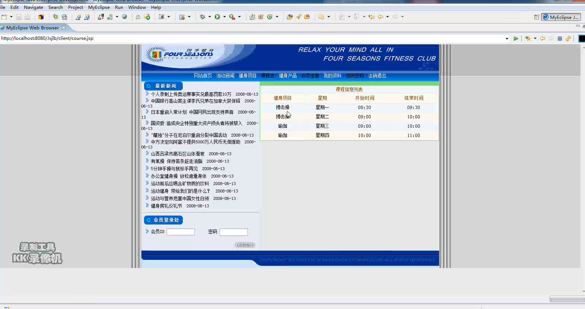Click the 网站首页 navigation link
This screenshot has height=309, width=585.
(x=203, y=76)
